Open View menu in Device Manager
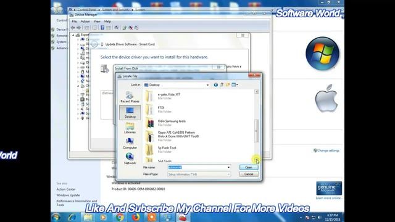 pyautogui.click(x=97, y=22)
